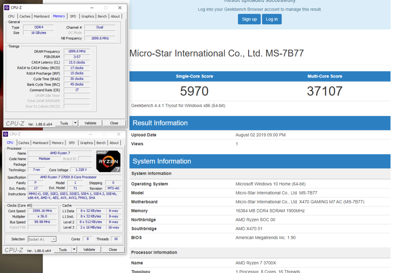Click the AMD Ryzen 7 logo image
The width and height of the screenshot is (401, 273).
(x=108, y=161)
